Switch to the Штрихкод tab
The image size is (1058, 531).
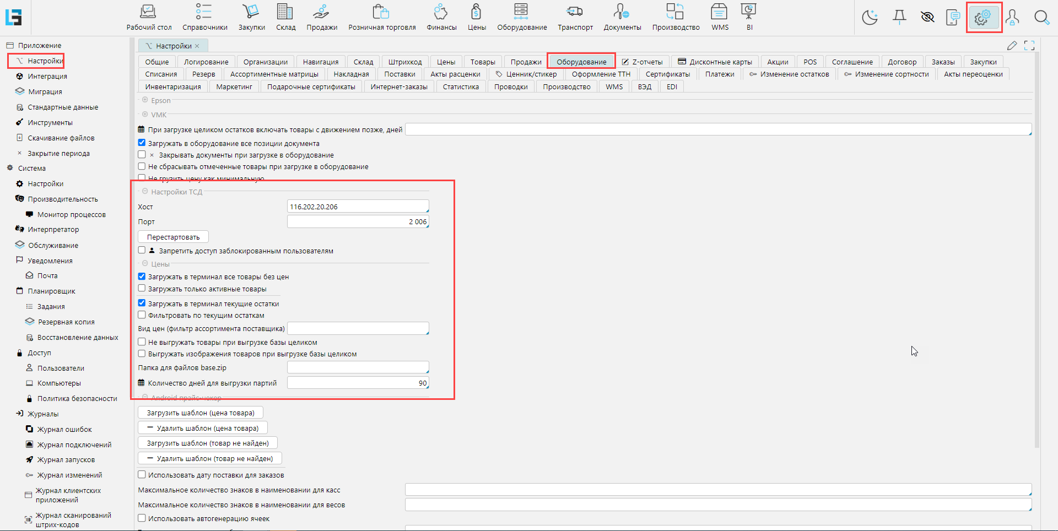click(404, 62)
